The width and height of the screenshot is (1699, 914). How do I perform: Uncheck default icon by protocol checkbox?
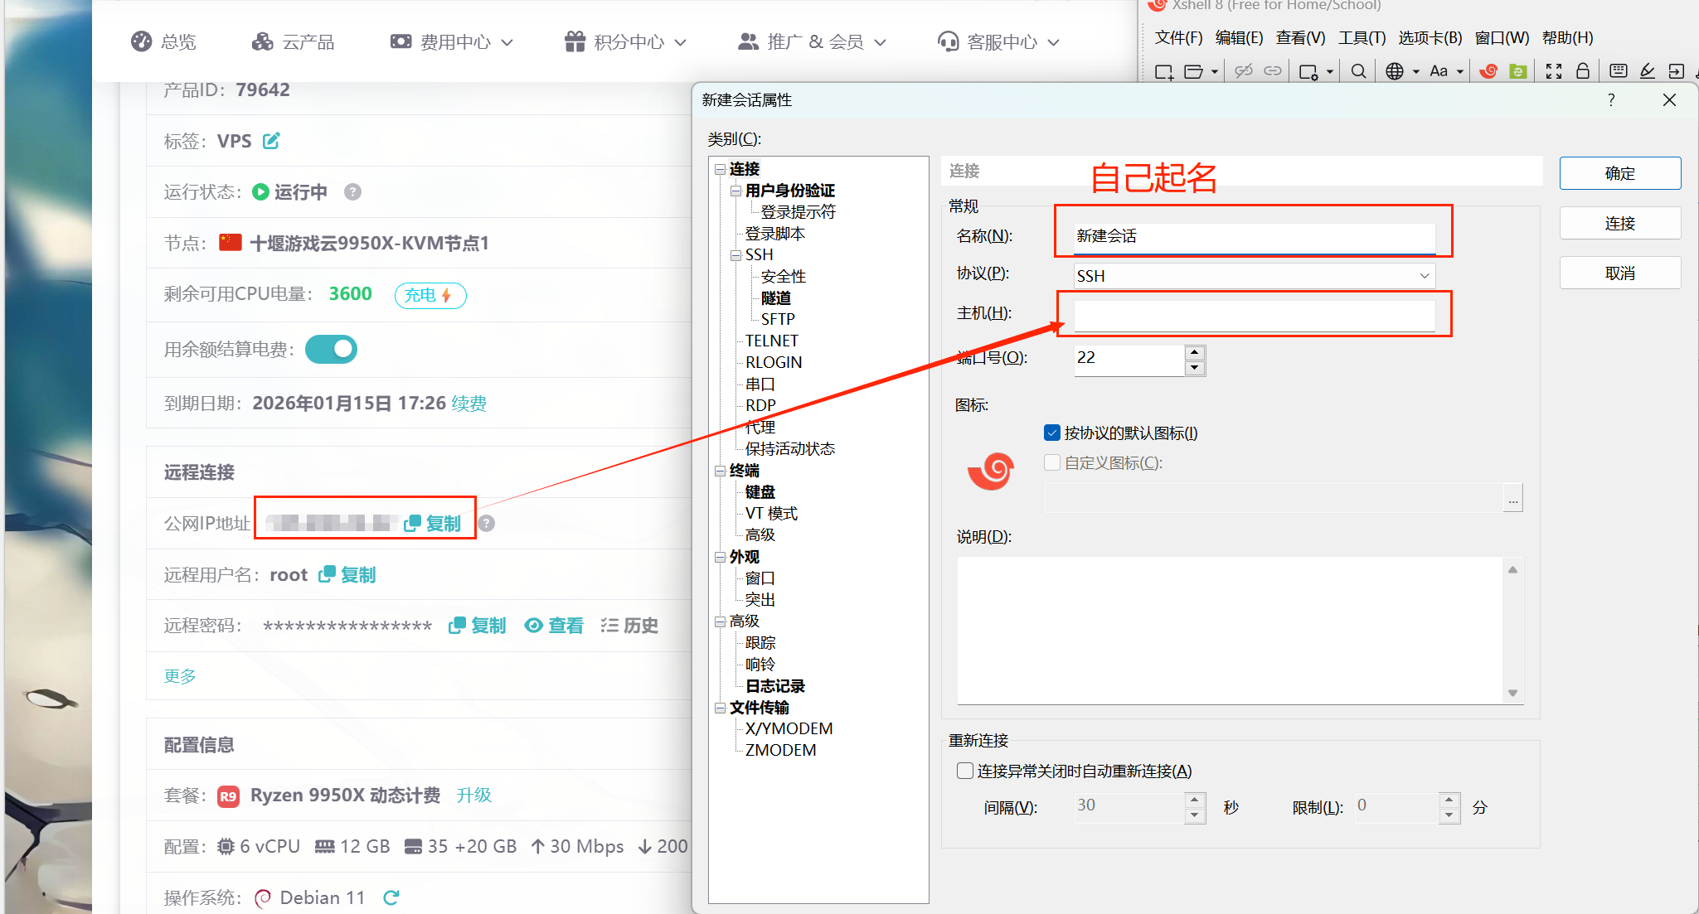click(x=1052, y=433)
